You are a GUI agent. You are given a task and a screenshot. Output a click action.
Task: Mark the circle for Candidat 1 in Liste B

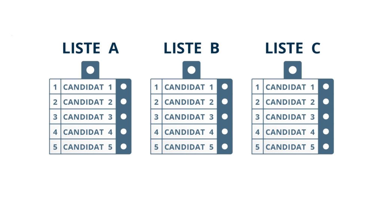[x=225, y=87]
